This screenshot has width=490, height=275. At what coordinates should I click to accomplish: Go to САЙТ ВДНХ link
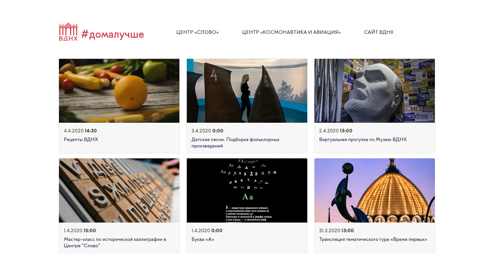pos(379,32)
